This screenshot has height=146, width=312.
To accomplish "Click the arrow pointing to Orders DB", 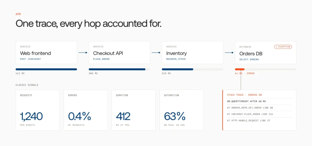I will (x=229, y=53).
